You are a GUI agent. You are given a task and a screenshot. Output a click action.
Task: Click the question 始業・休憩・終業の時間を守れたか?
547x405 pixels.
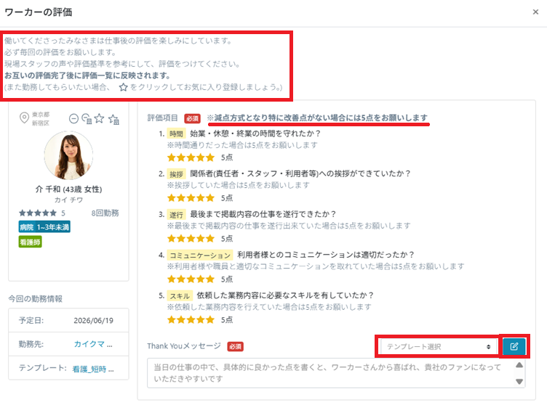[255, 134]
